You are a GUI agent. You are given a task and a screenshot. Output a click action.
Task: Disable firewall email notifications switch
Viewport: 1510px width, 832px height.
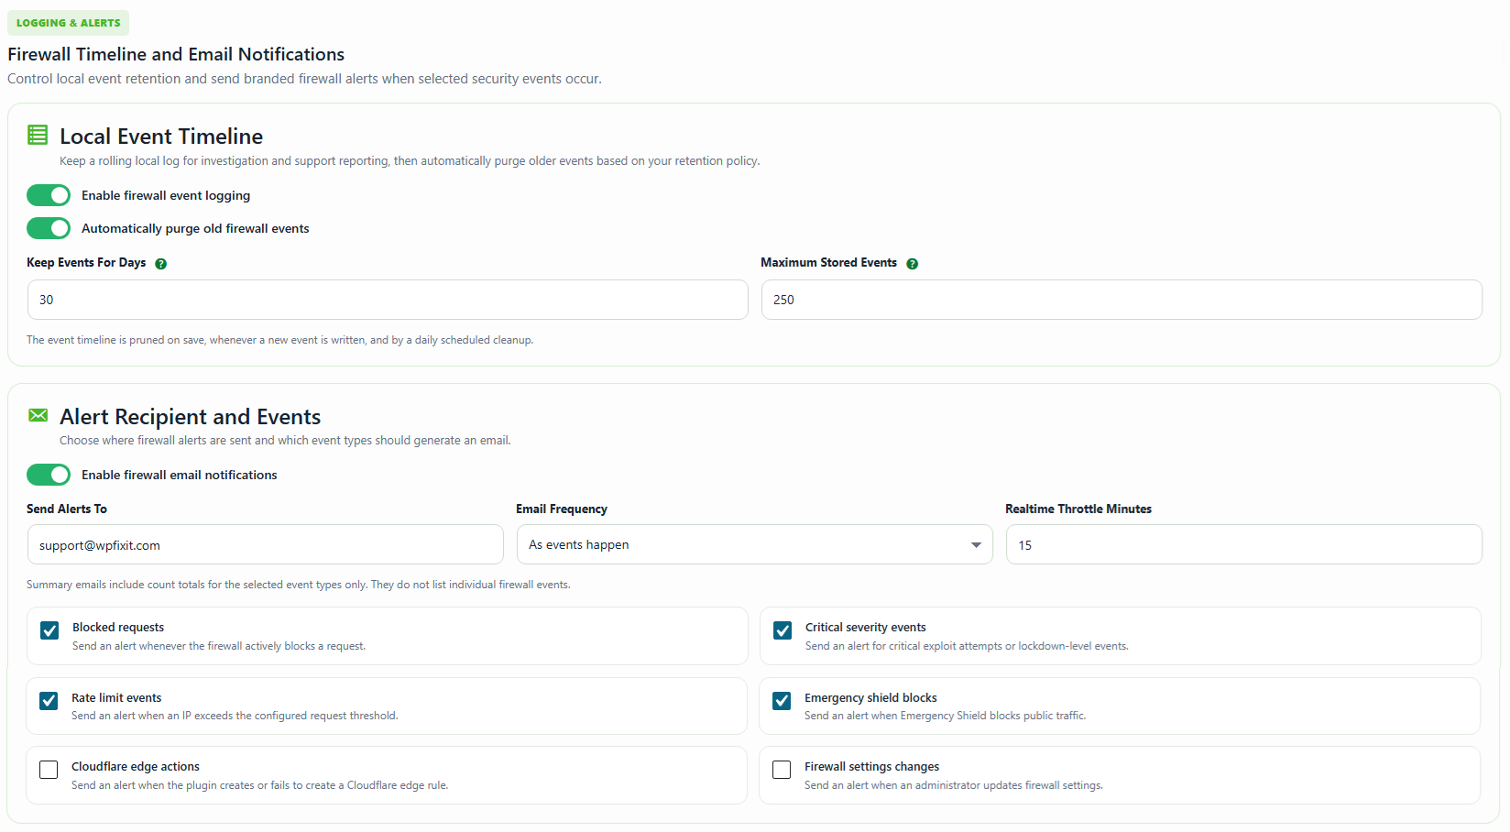click(49, 475)
